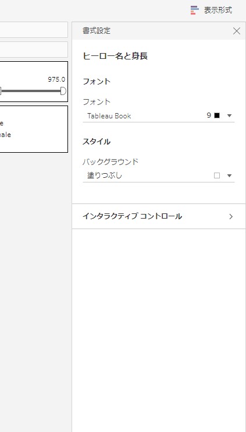This screenshot has width=246, height=432.
Task: Click the chevron arrow next to インタラクティブ コントロール
Action: tap(231, 216)
